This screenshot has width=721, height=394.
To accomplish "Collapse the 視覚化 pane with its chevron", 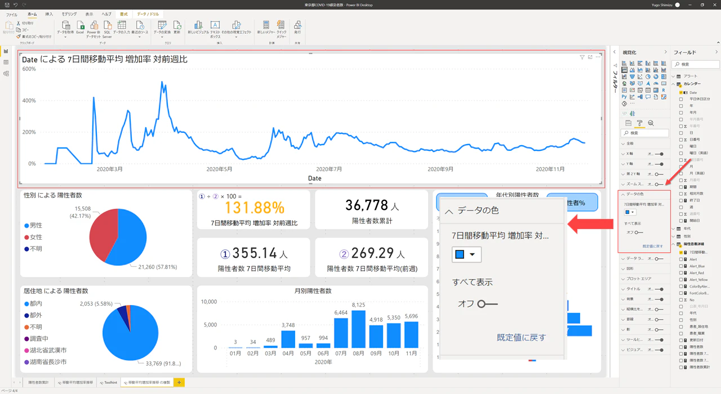I will [x=665, y=52].
